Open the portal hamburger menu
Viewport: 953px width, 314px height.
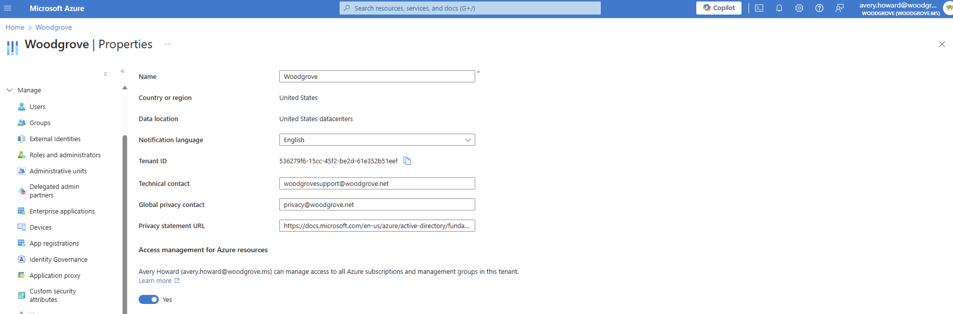point(8,8)
